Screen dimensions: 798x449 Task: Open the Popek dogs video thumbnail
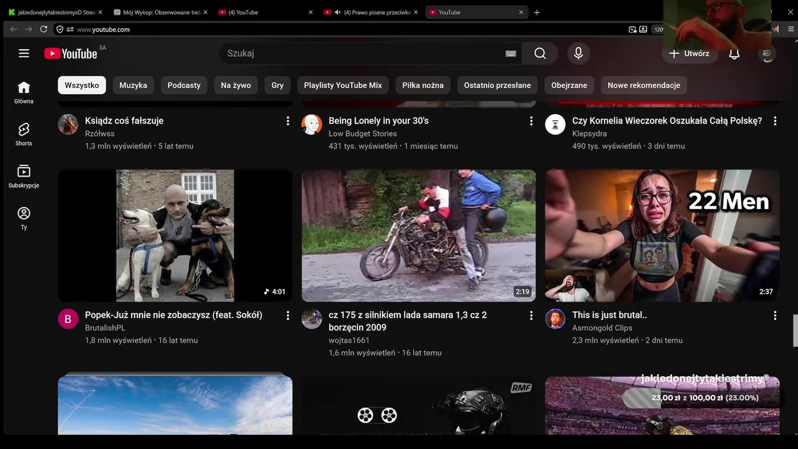175,236
